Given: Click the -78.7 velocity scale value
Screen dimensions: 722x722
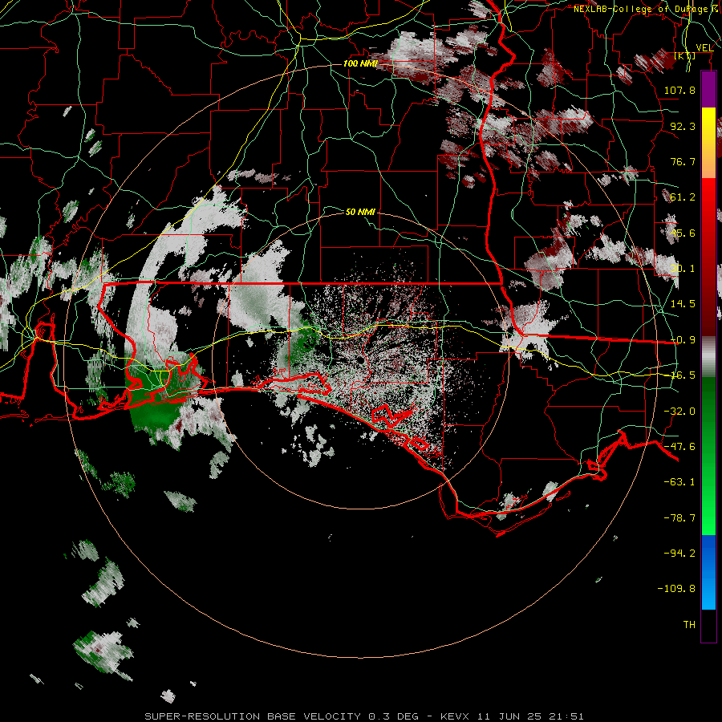Looking at the screenshot, I should [x=679, y=518].
